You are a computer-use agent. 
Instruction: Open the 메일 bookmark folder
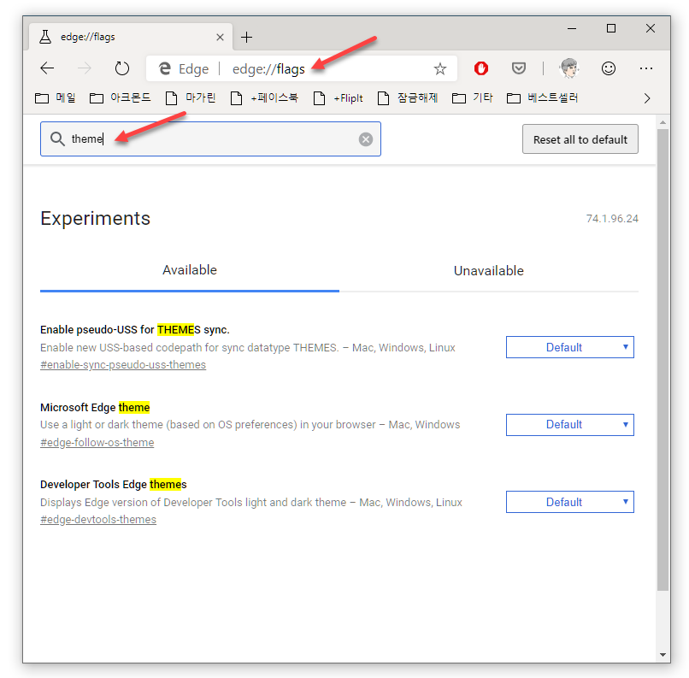(56, 98)
